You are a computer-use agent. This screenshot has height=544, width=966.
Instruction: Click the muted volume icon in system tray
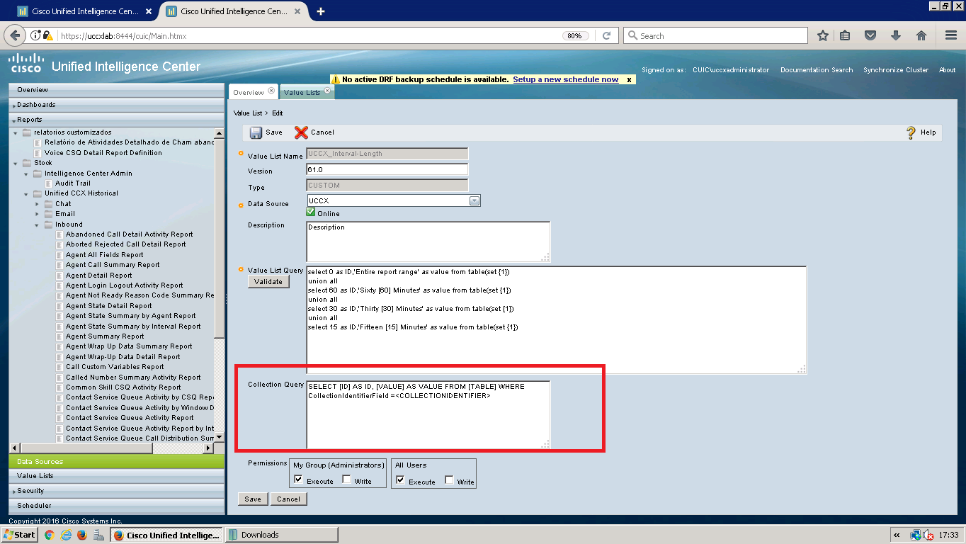coord(928,535)
